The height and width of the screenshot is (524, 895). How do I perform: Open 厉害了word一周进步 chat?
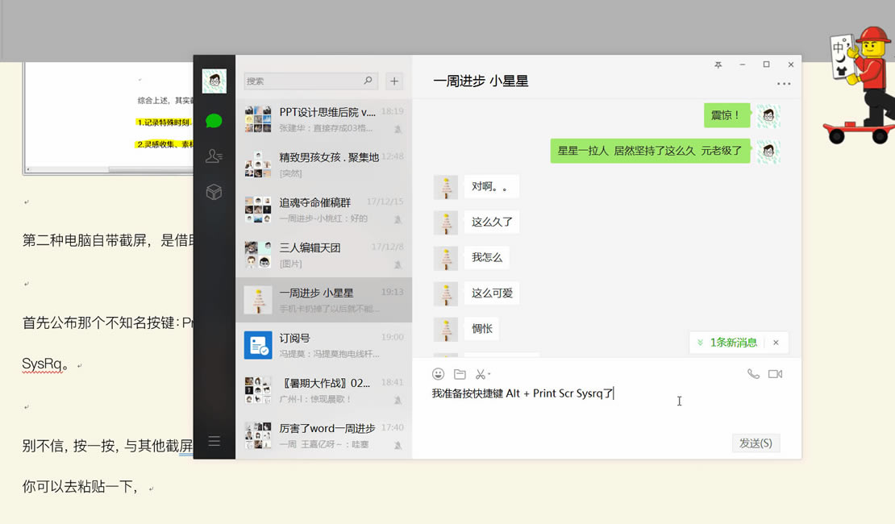(323, 435)
